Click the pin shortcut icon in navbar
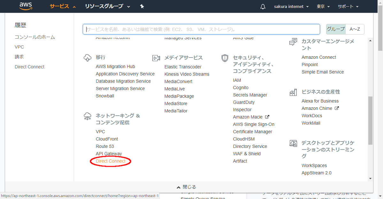 [142, 6]
